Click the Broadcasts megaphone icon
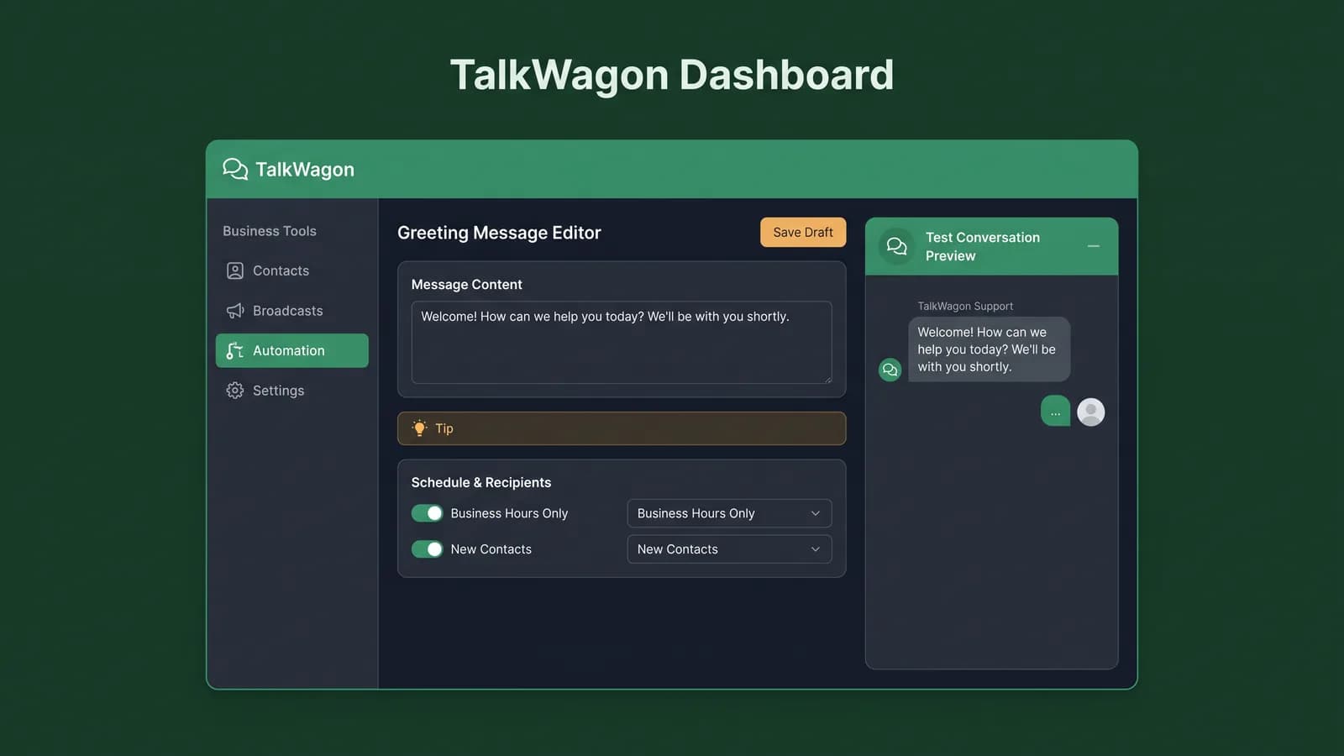The image size is (1344, 756). tap(235, 311)
